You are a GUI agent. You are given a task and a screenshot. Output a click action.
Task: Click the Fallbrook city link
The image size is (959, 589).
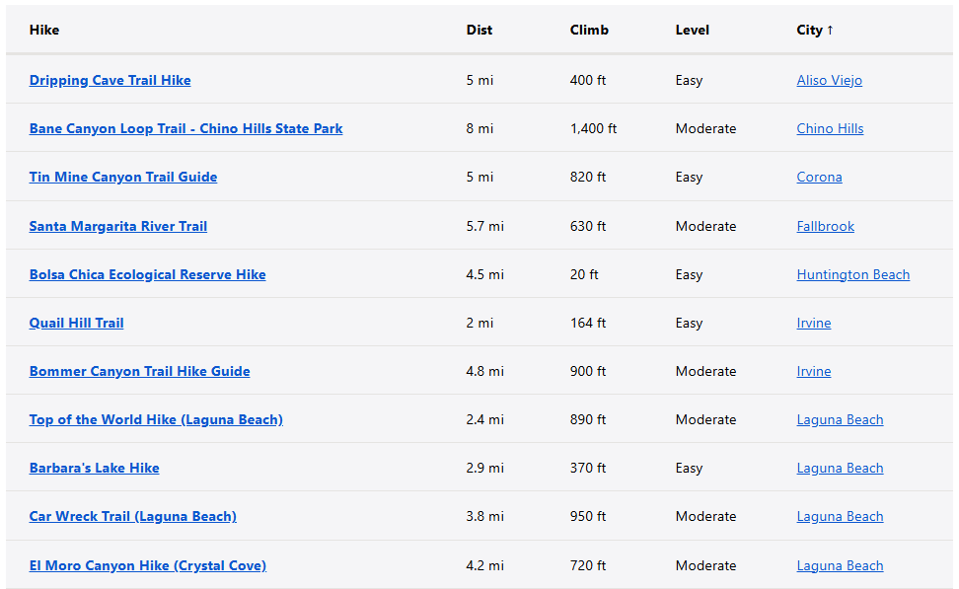click(825, 227)
